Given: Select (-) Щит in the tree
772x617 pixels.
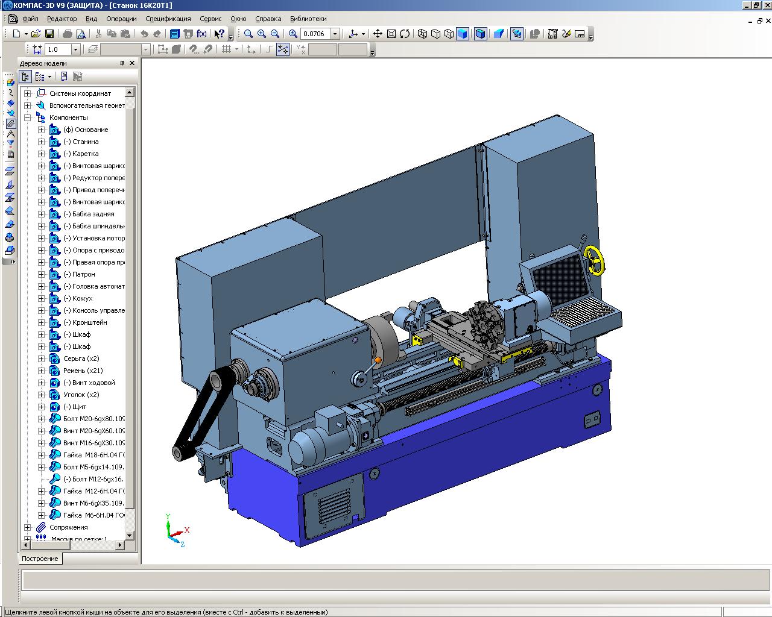Looking at the screenshot, I should [75, 407].
